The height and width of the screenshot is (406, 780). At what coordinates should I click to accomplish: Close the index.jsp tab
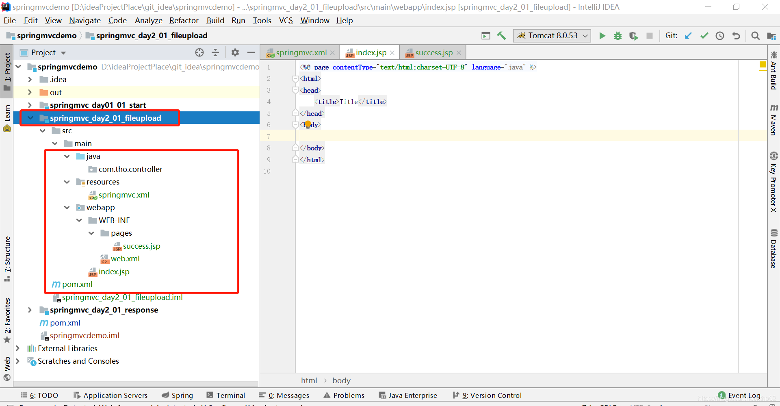(x=392, y=53)
